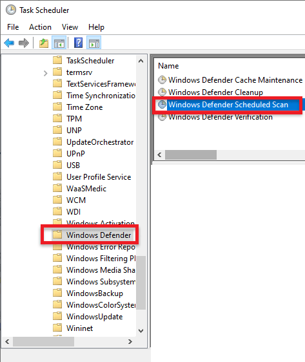The width and height of the screenshot is (305, 362).
Task: Toggle the Show/Hide Action Pane icon
Action: tap(93, 43)
